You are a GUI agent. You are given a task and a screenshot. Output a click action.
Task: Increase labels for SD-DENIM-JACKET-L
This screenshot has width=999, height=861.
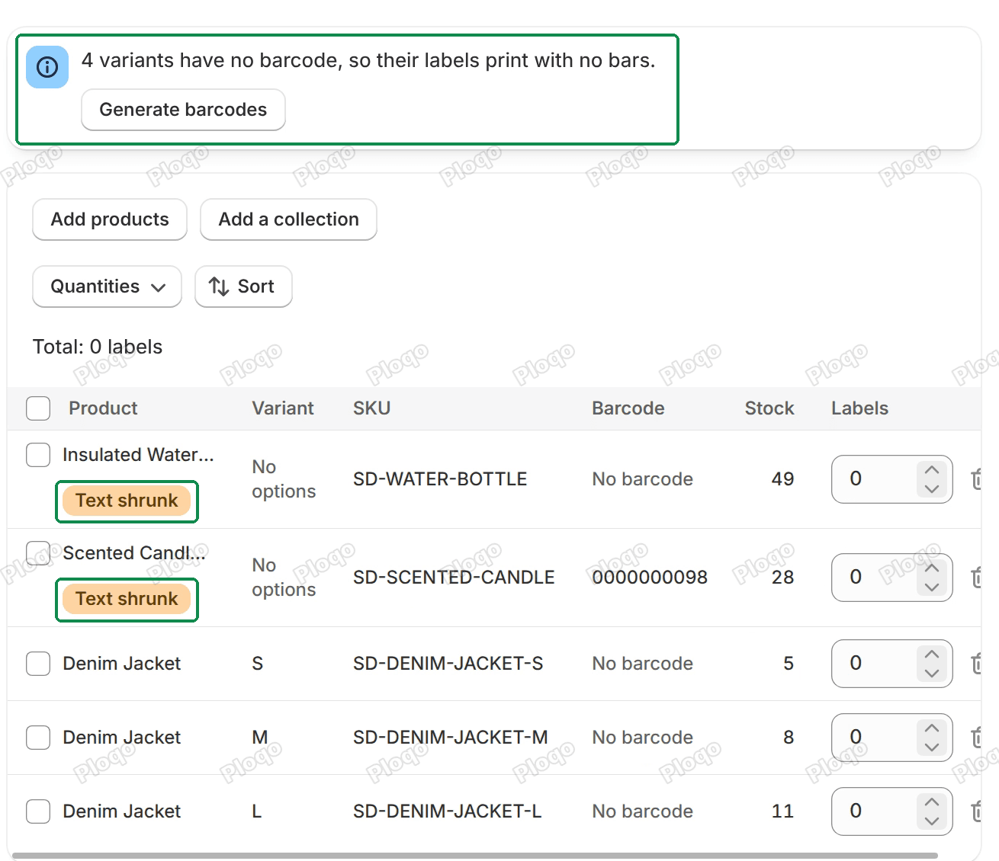point(932,802)
